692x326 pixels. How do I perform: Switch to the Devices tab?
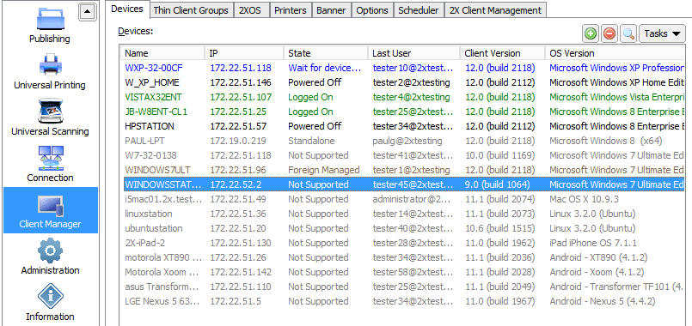point(127,9)
